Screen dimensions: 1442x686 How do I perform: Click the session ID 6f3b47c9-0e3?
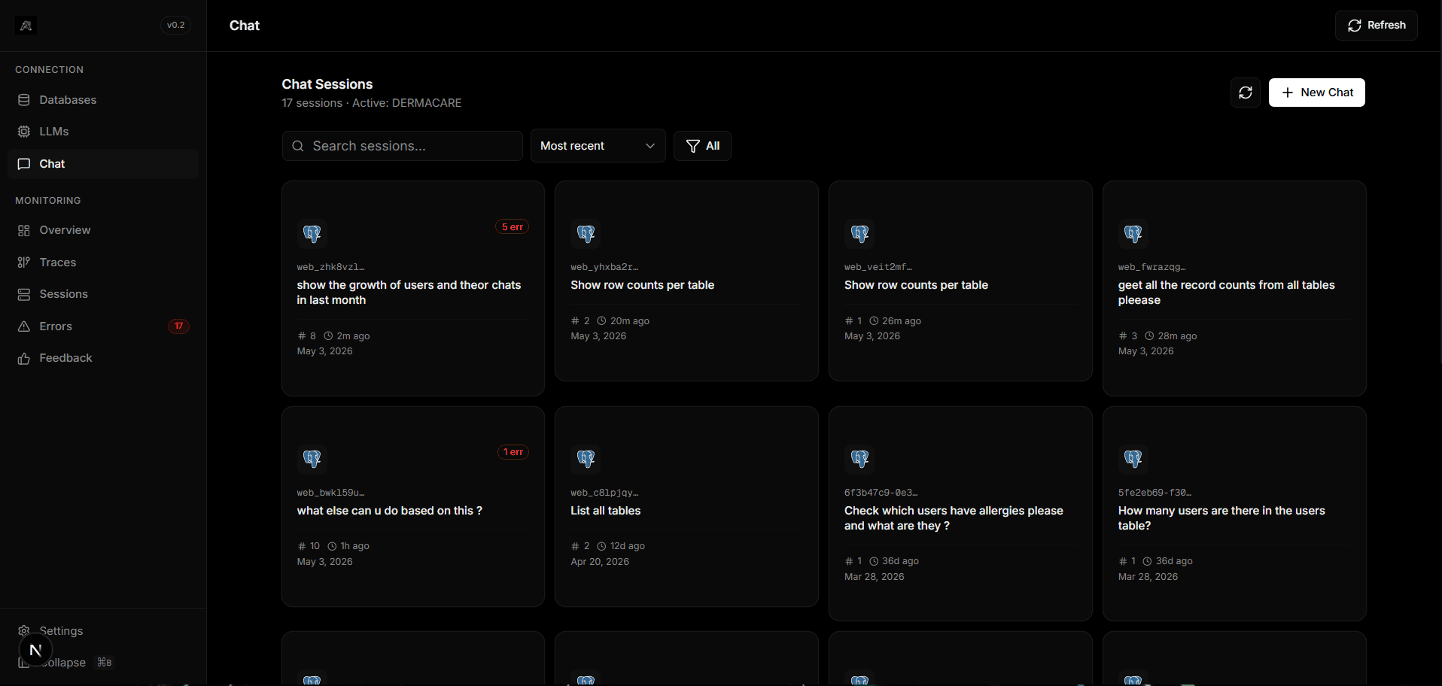point(881,493)
